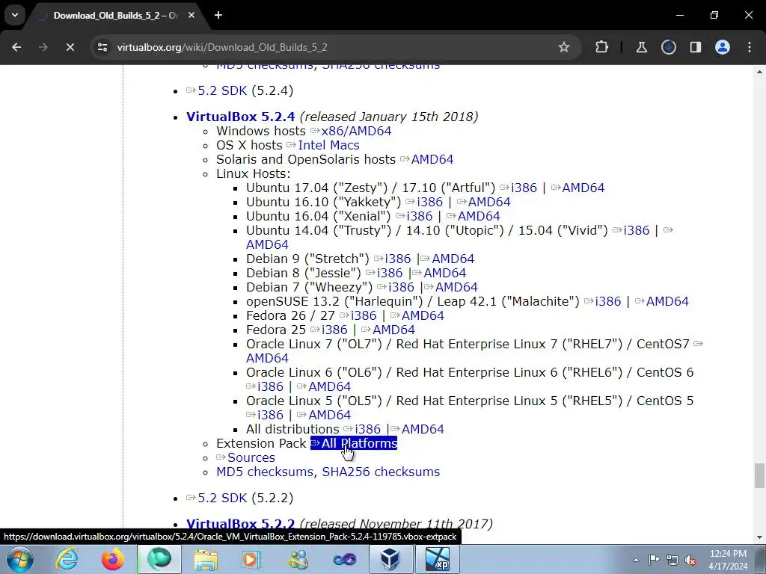Open the VirtualBox 5.2.4 heading link
The image size is (766, 574).
pyautogui.click(x=240, y=117)
